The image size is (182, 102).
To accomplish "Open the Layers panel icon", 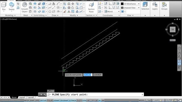I will 155,6.
